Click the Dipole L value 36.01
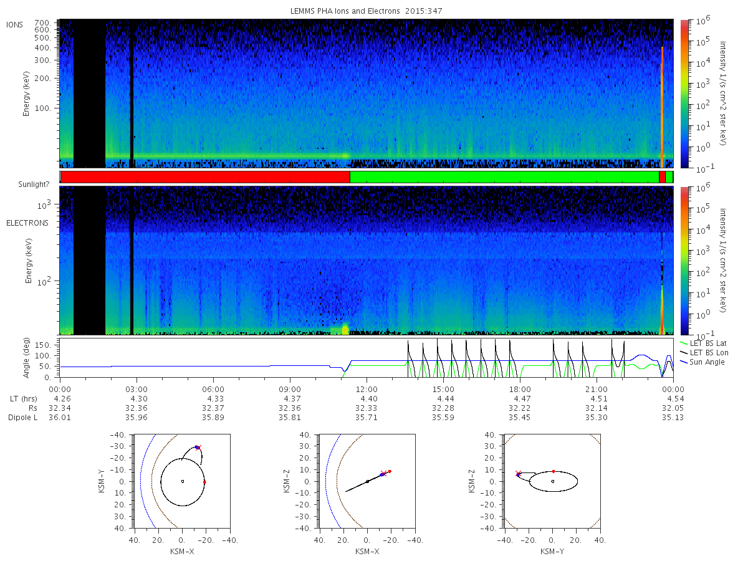The image size is (748, 561). click(60, 417)
